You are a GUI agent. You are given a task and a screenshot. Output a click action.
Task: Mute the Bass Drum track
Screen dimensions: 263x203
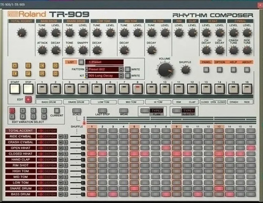pos(60,194)
